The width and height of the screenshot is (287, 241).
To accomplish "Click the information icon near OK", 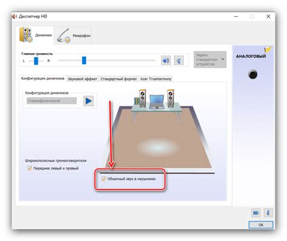I will [x=268, y=213].
